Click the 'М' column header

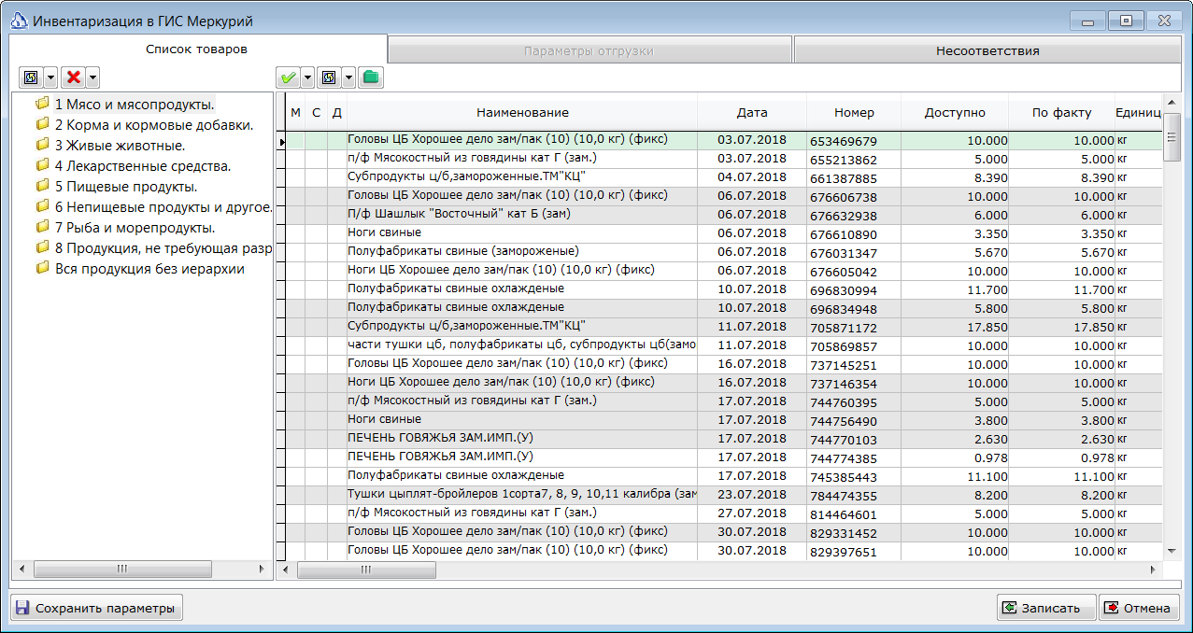click(295, 112)
